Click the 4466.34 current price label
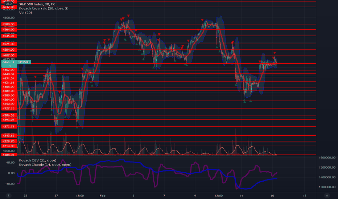 tap(9, 62)
